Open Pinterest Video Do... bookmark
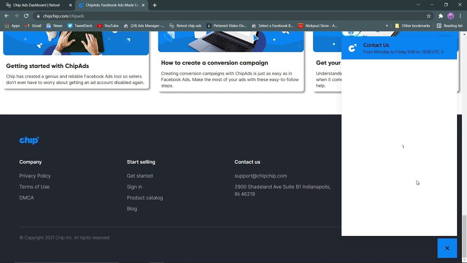 click(x=227, y=26)
